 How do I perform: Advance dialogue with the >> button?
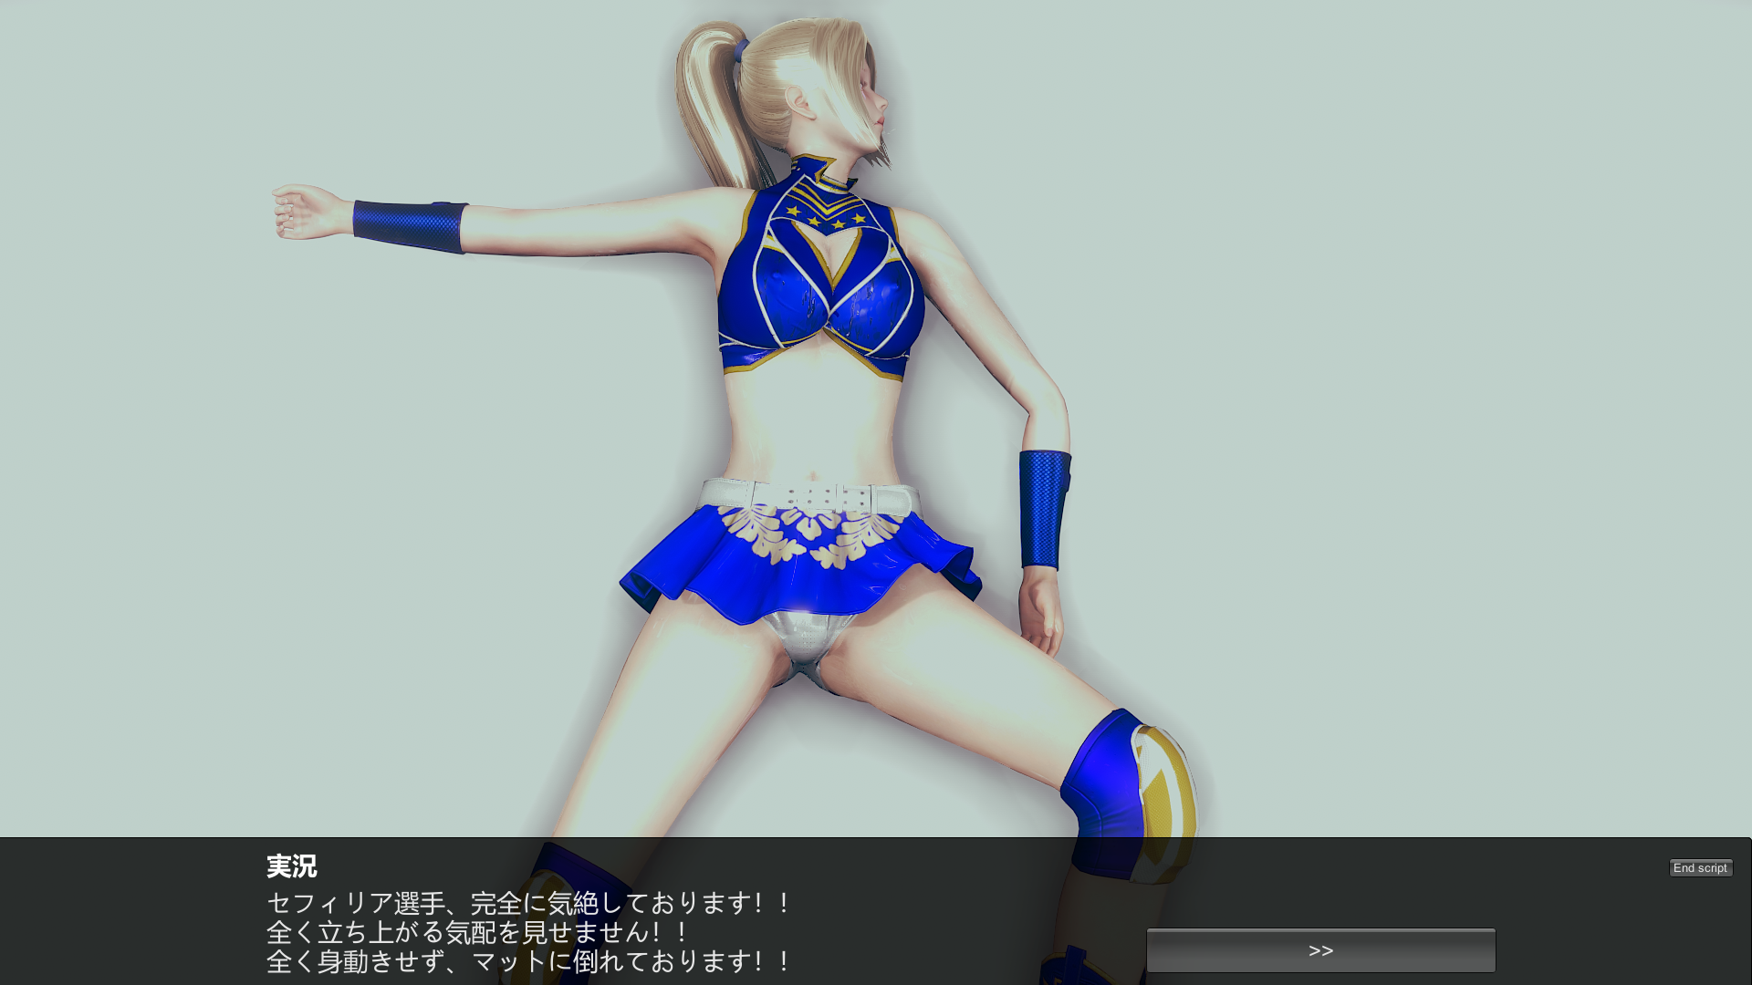coord(1320,950)
